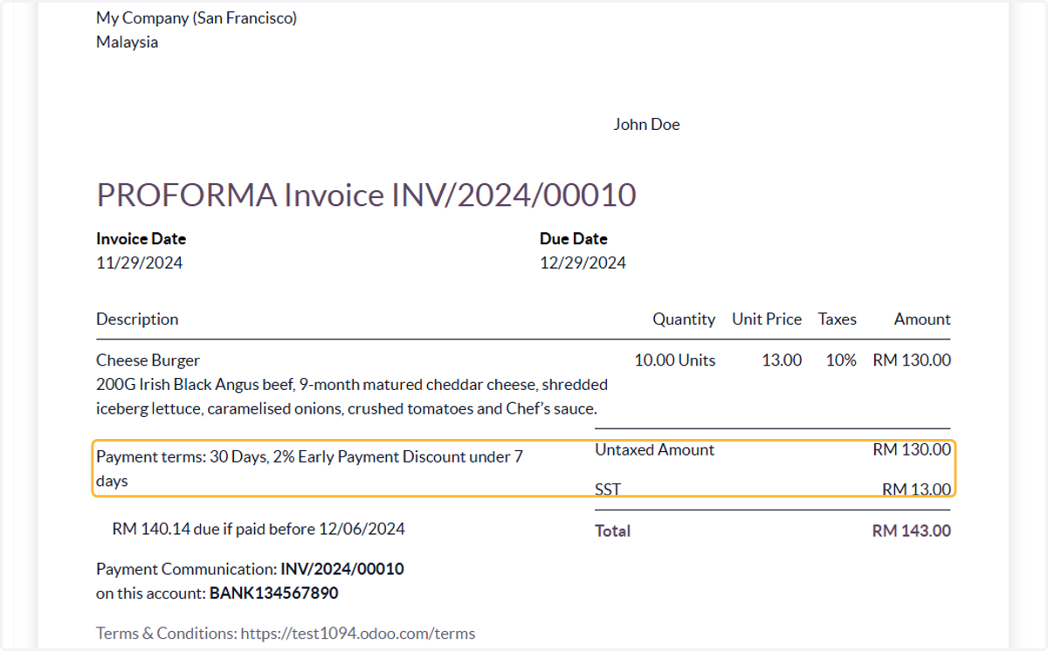Click the title 'PROFORMA Invoice INV/2024/00010'
Screen dimensions: 1048x651
click(366, 195)
